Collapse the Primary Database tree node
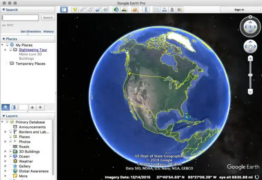 [2, 122]
